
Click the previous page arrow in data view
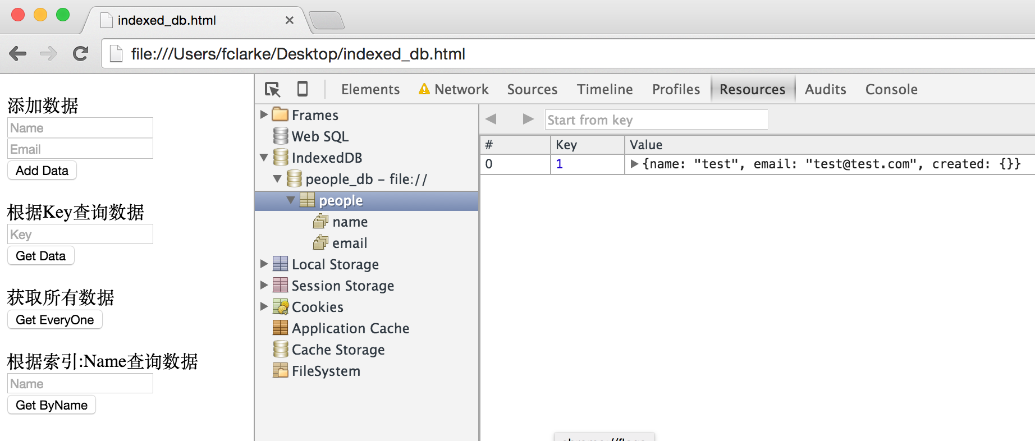[491, 119]
